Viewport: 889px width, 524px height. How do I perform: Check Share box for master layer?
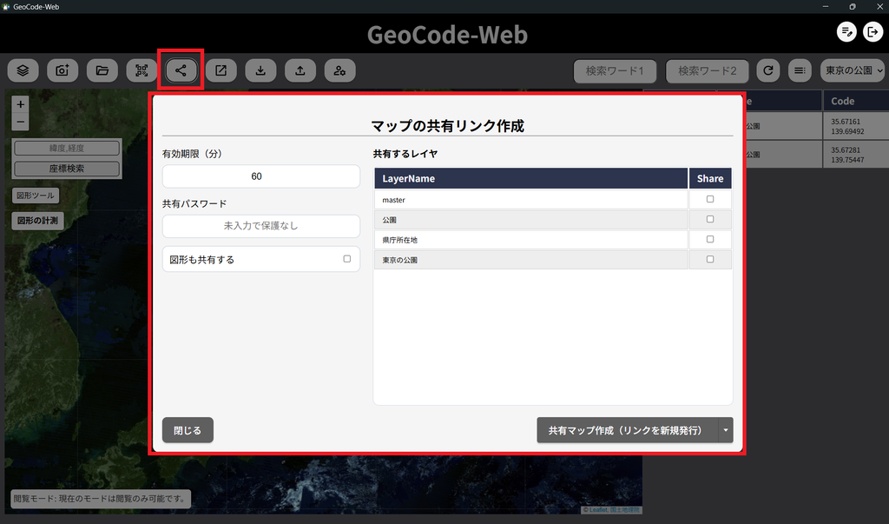710,199
